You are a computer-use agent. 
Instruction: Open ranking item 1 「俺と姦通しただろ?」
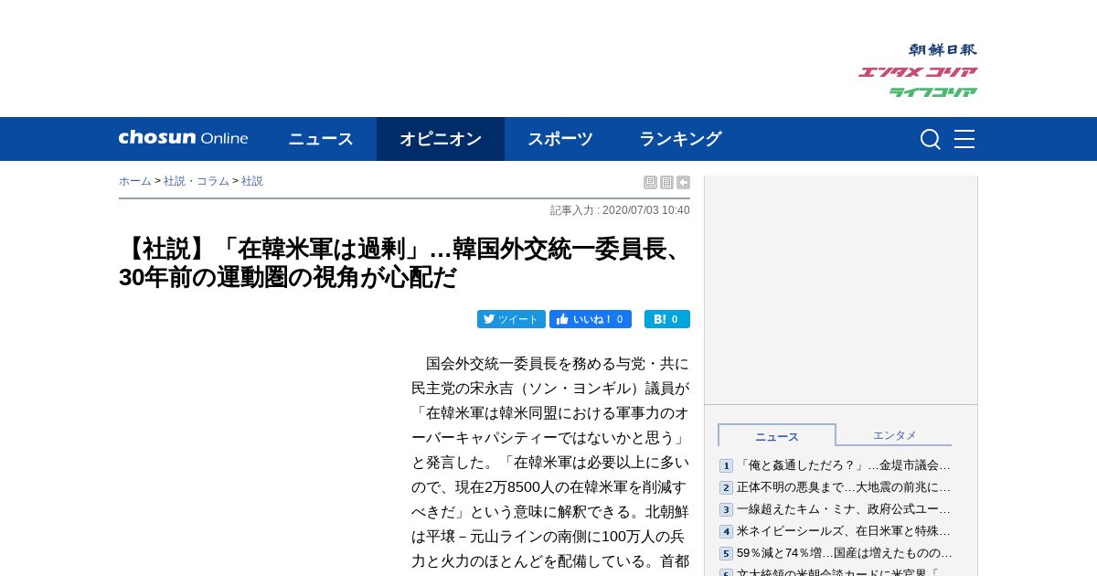844,465
